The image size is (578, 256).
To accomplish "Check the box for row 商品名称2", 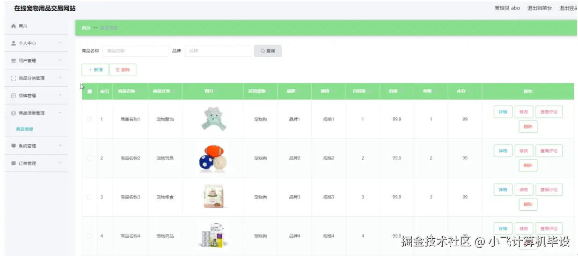I will coord(89,158).
